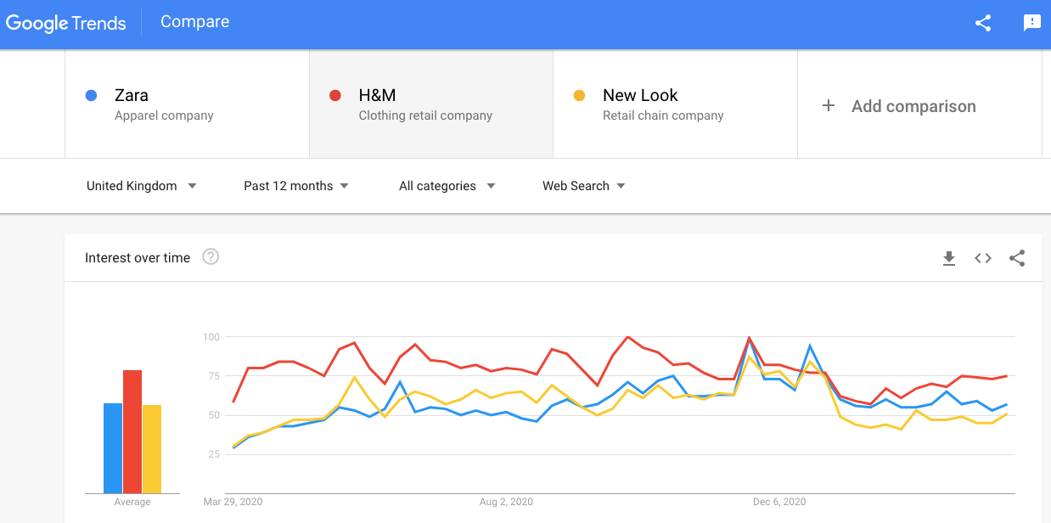Viewport: 1051px width, 523px height.
Task: Click the Dec 6 2020 label on the chart axis
Action: click(x=778, y=502)
